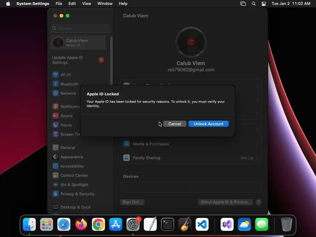Open TextEdit from the Dock
The width and height of the screenshot is (316, 237).
150,224
